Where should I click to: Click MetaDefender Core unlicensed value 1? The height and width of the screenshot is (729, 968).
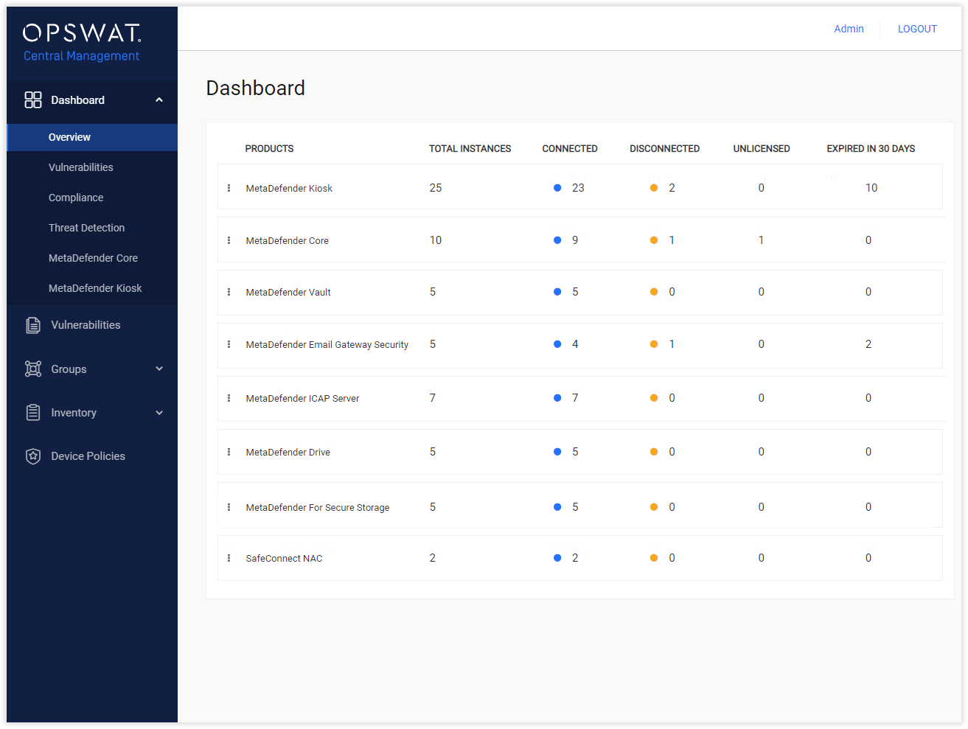click(x=761, y=240)
